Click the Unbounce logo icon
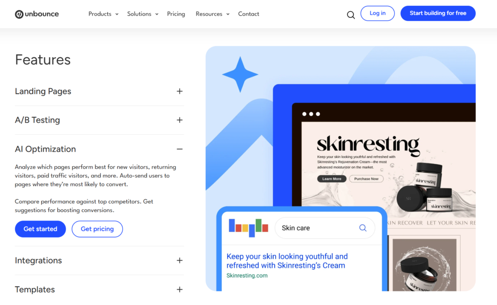Viewport: 497px width, 305px height. click(x=19, y=14)
